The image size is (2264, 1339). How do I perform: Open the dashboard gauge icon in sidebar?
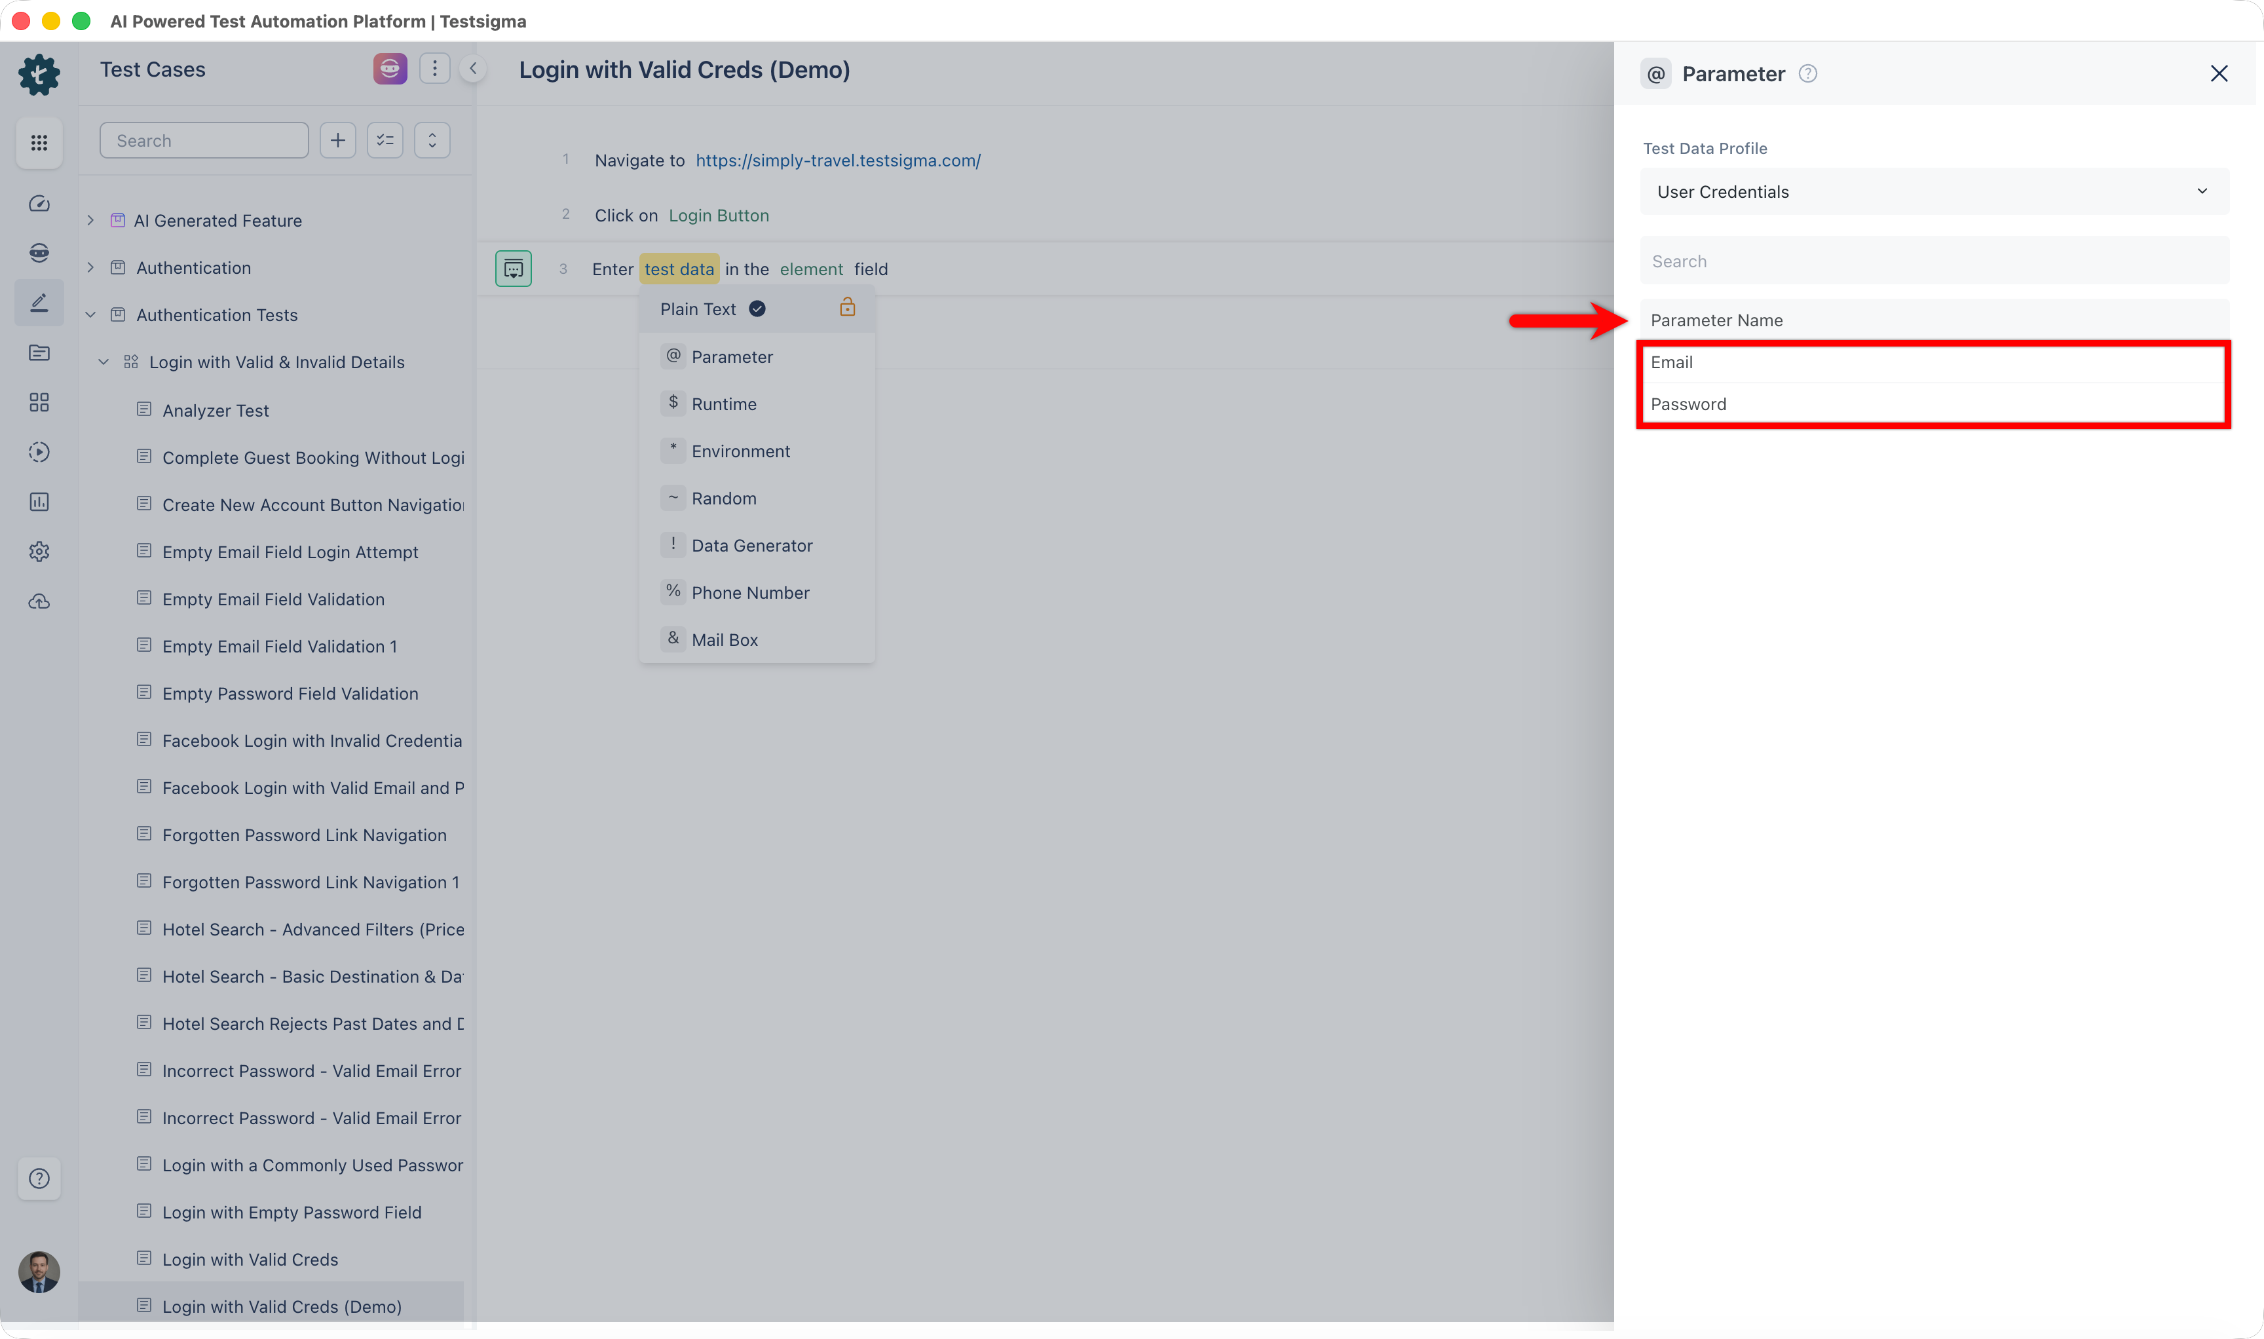(39, 203)
